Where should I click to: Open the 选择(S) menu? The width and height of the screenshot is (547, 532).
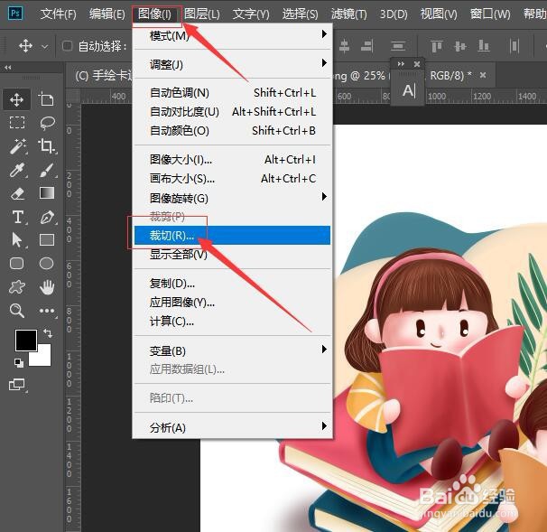(300, 14)
